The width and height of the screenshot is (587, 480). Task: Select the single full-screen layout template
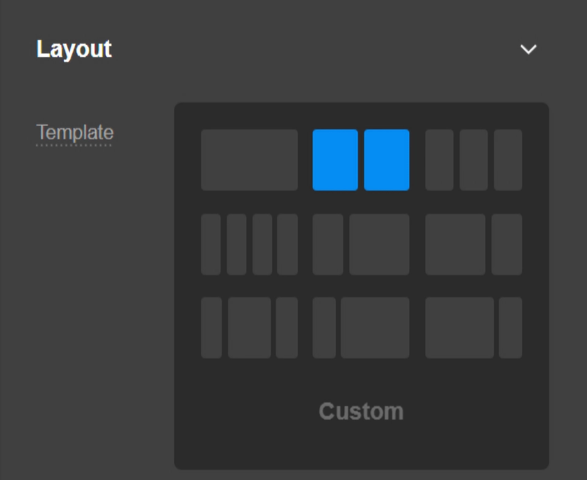tap(249, 159)
